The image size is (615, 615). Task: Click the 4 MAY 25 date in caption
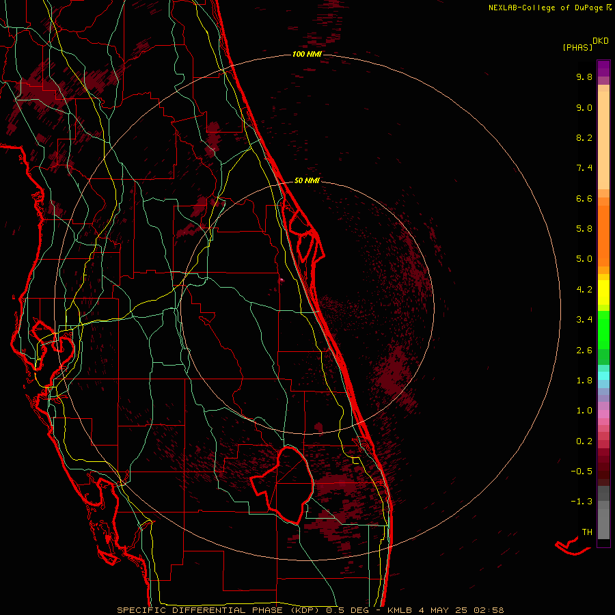click(x=443, y=610)
